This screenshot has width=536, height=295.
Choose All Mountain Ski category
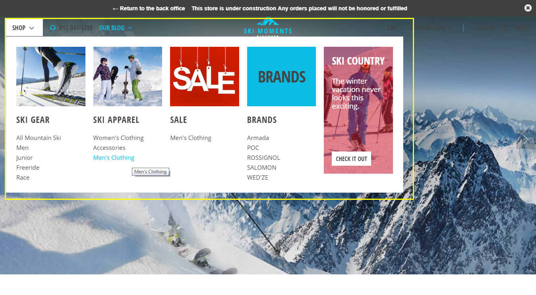tap(39, 138)
